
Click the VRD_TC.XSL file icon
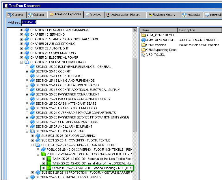click(x=143, y=55)
